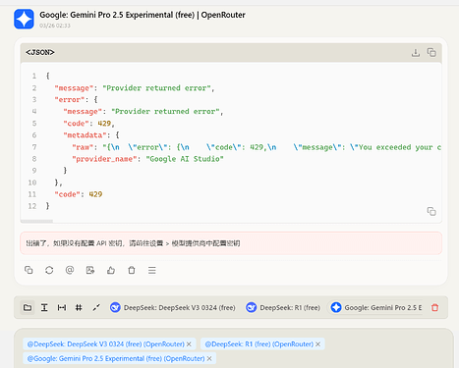Screen dimensions: 459x368
Task: Delete the message with trash icon
Action: [x=132, y=270]
